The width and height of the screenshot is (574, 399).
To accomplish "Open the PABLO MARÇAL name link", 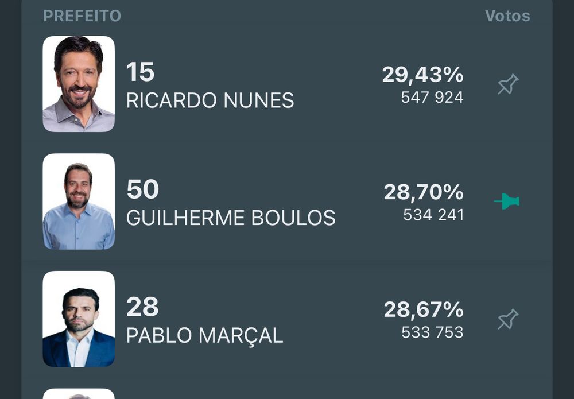I will 205,336.
